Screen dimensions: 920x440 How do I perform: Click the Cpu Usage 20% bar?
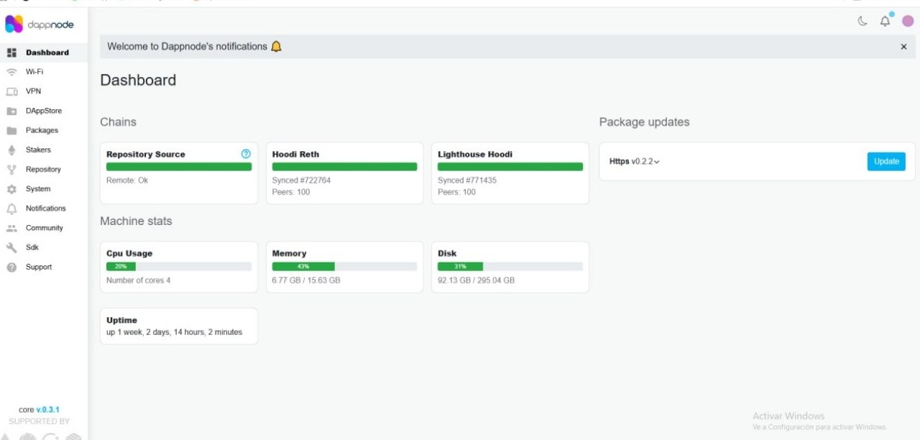(x=179, y=267)
